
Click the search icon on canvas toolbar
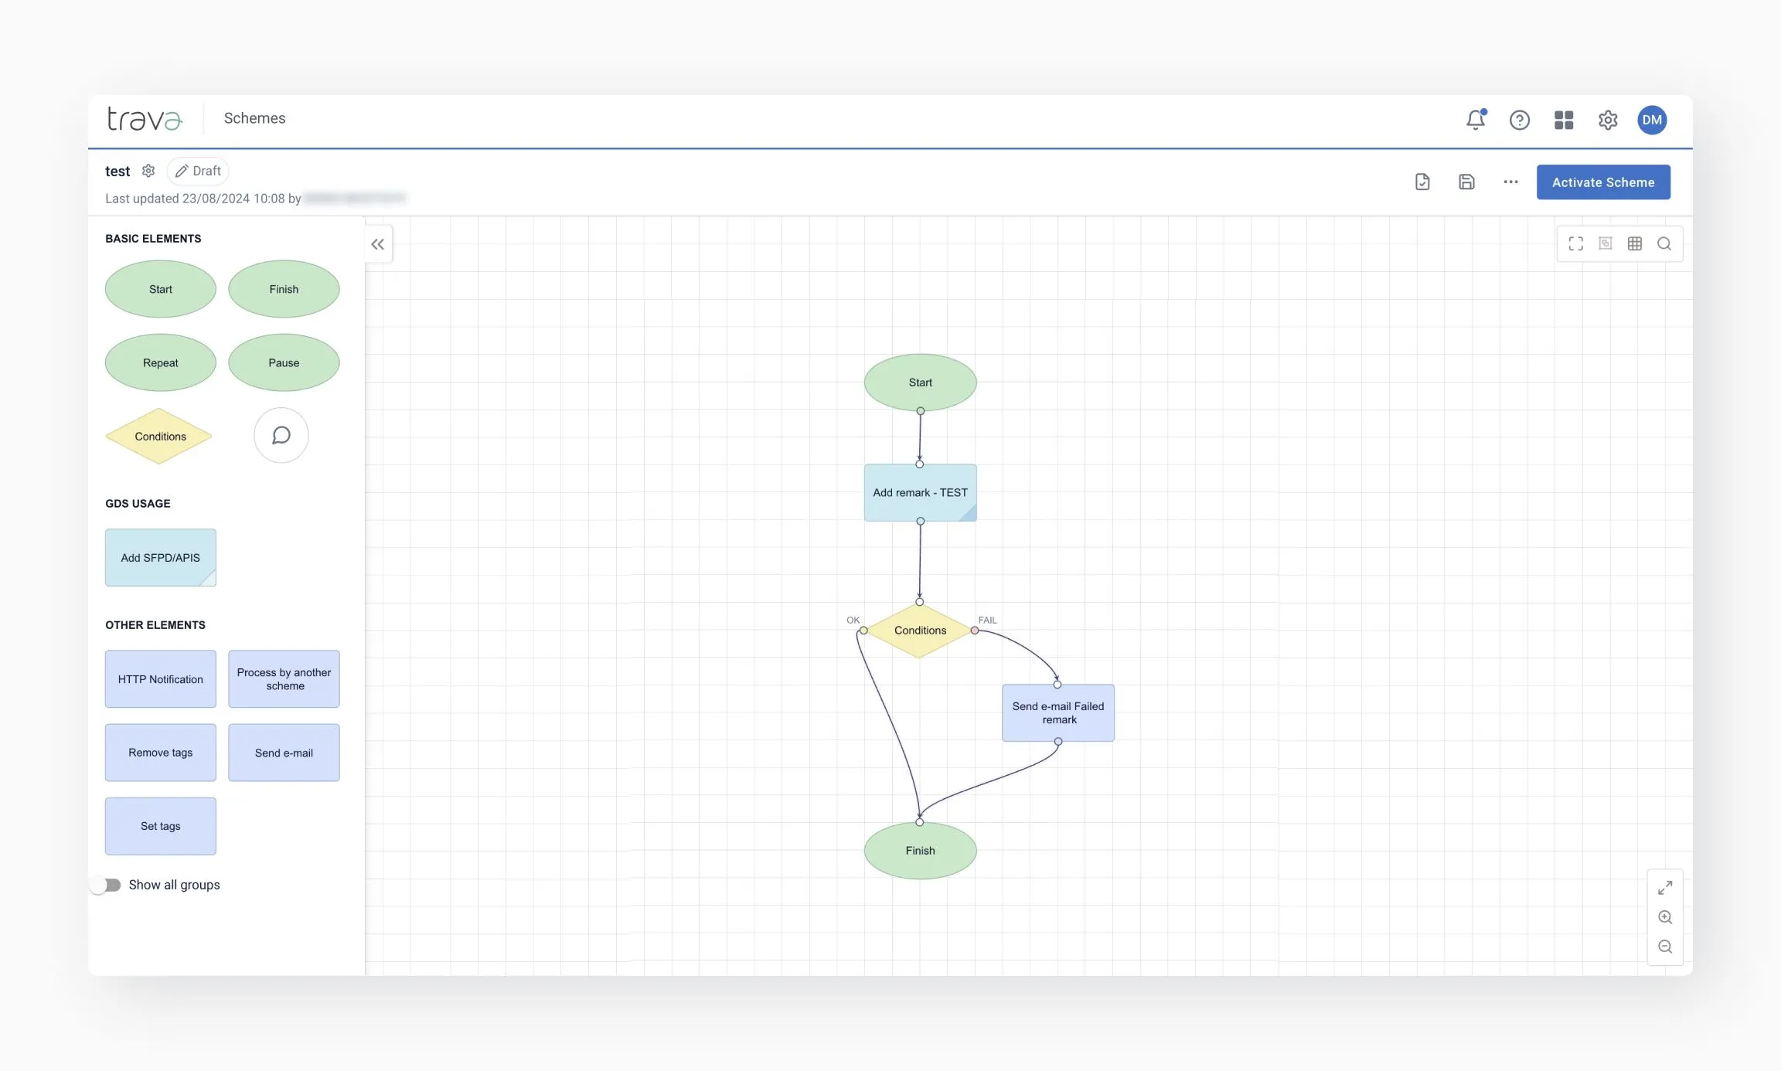click(x=1664, y=244)
